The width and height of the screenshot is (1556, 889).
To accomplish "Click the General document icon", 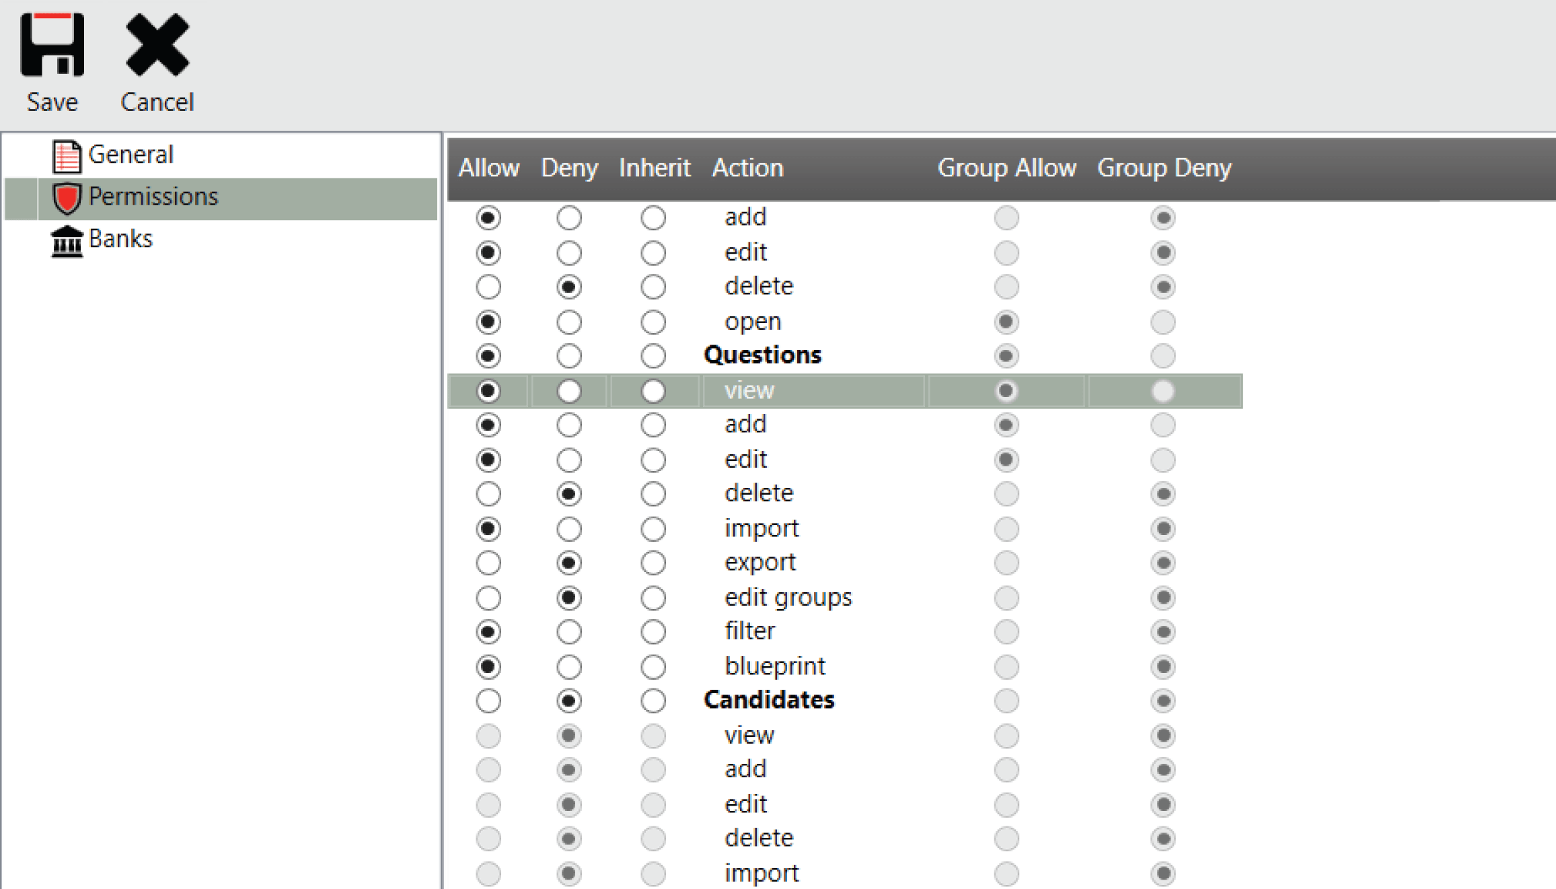I will click(66, 155).
